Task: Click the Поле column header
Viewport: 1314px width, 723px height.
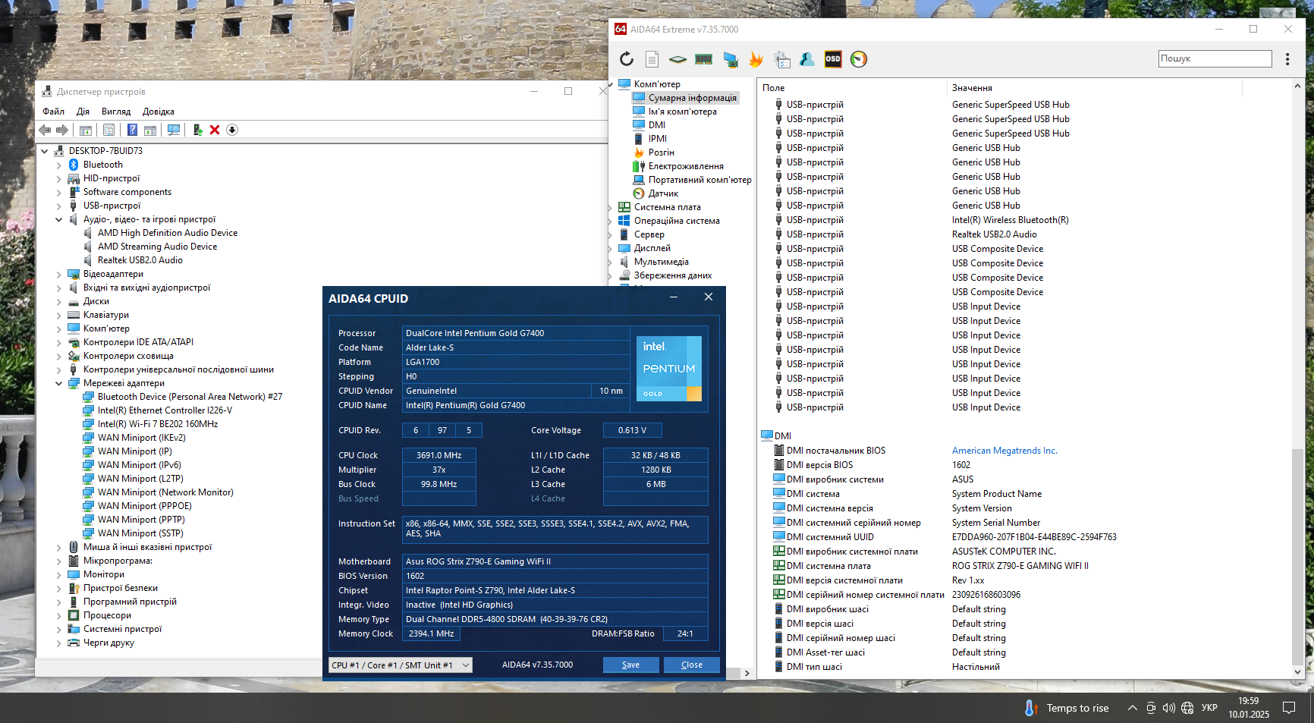Action: (853, 88)
